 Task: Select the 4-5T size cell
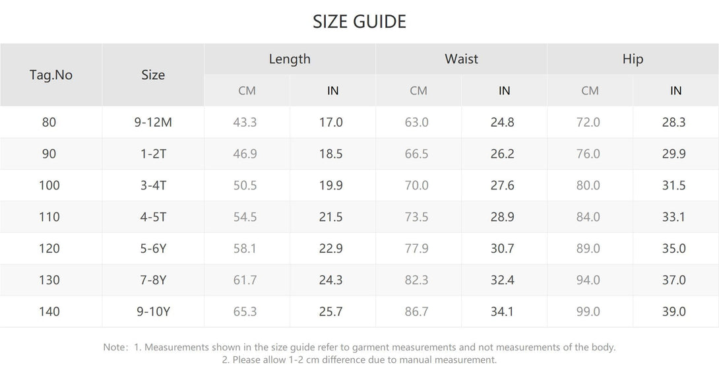click(x=152, y=216)
